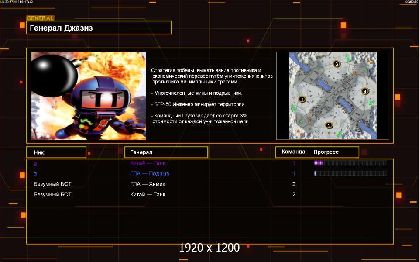
Task: Select player nickname 'g'
Action: click(x=35, y=163)
